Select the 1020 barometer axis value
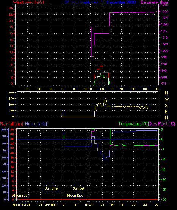This screenshot has height=210, width=177. point(164,24)
